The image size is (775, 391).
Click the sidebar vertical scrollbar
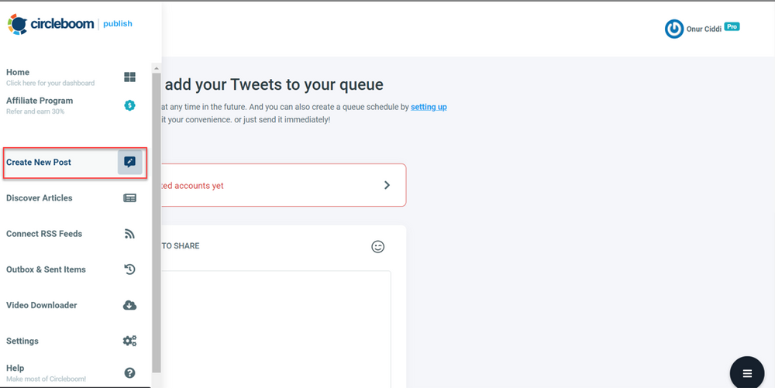click(x=157, y=217)
